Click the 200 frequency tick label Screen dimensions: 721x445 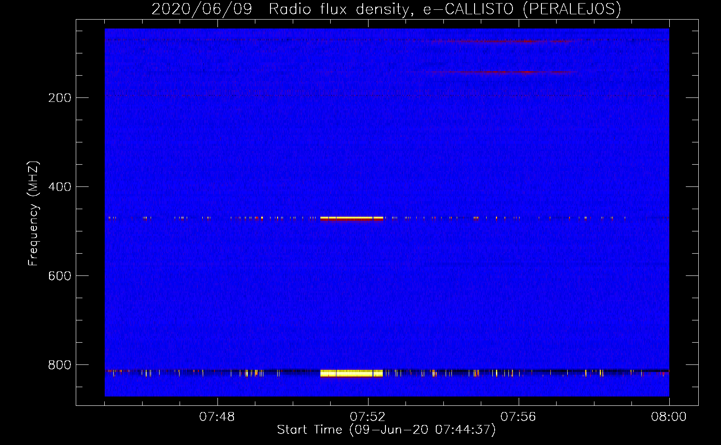click(60, 98)
